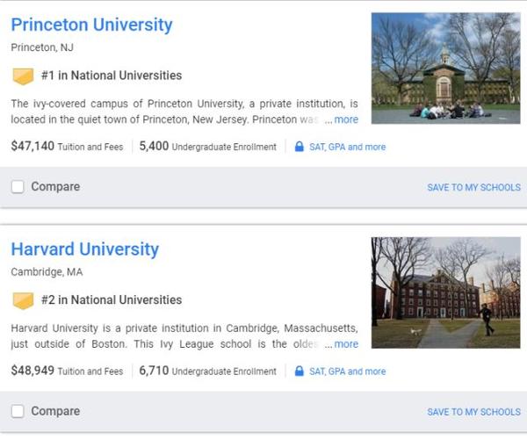Click Harvard's gold ranking badge icon
This screenshot has width=527, height=440.
point(23,300)
